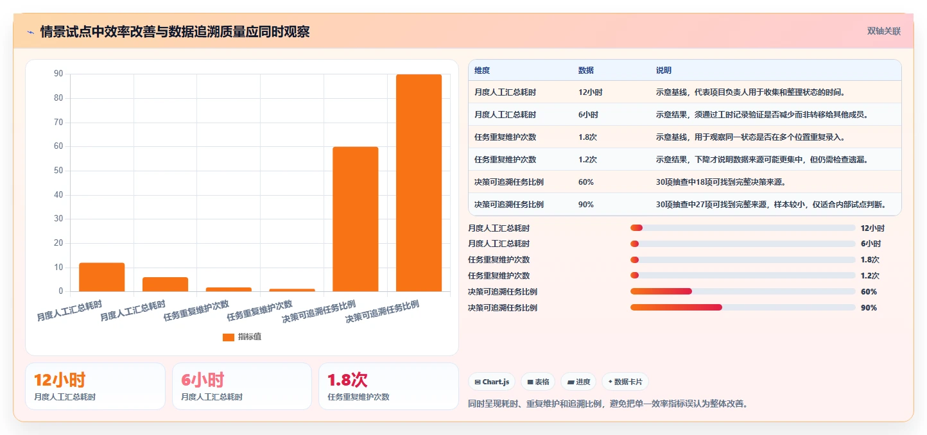Open the 12小时 data card

pyautogui.click(x=95, y=386)
